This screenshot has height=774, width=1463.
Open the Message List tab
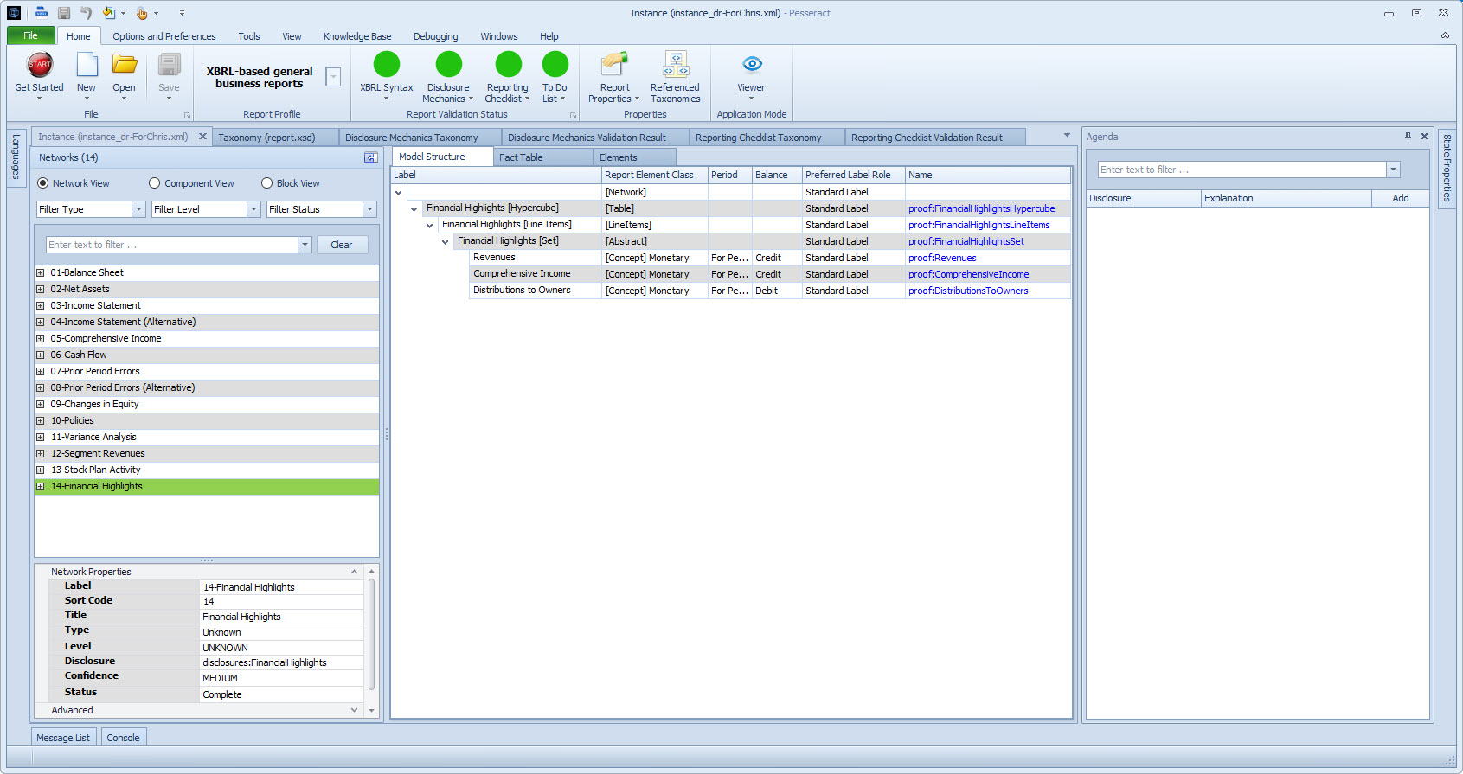pos(63,738)
